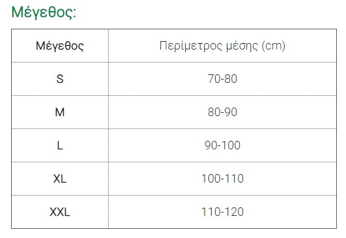The image size is (346, 238).
Task: Click the 80-90 measurement cell
Action: click(x=222, y=112)
